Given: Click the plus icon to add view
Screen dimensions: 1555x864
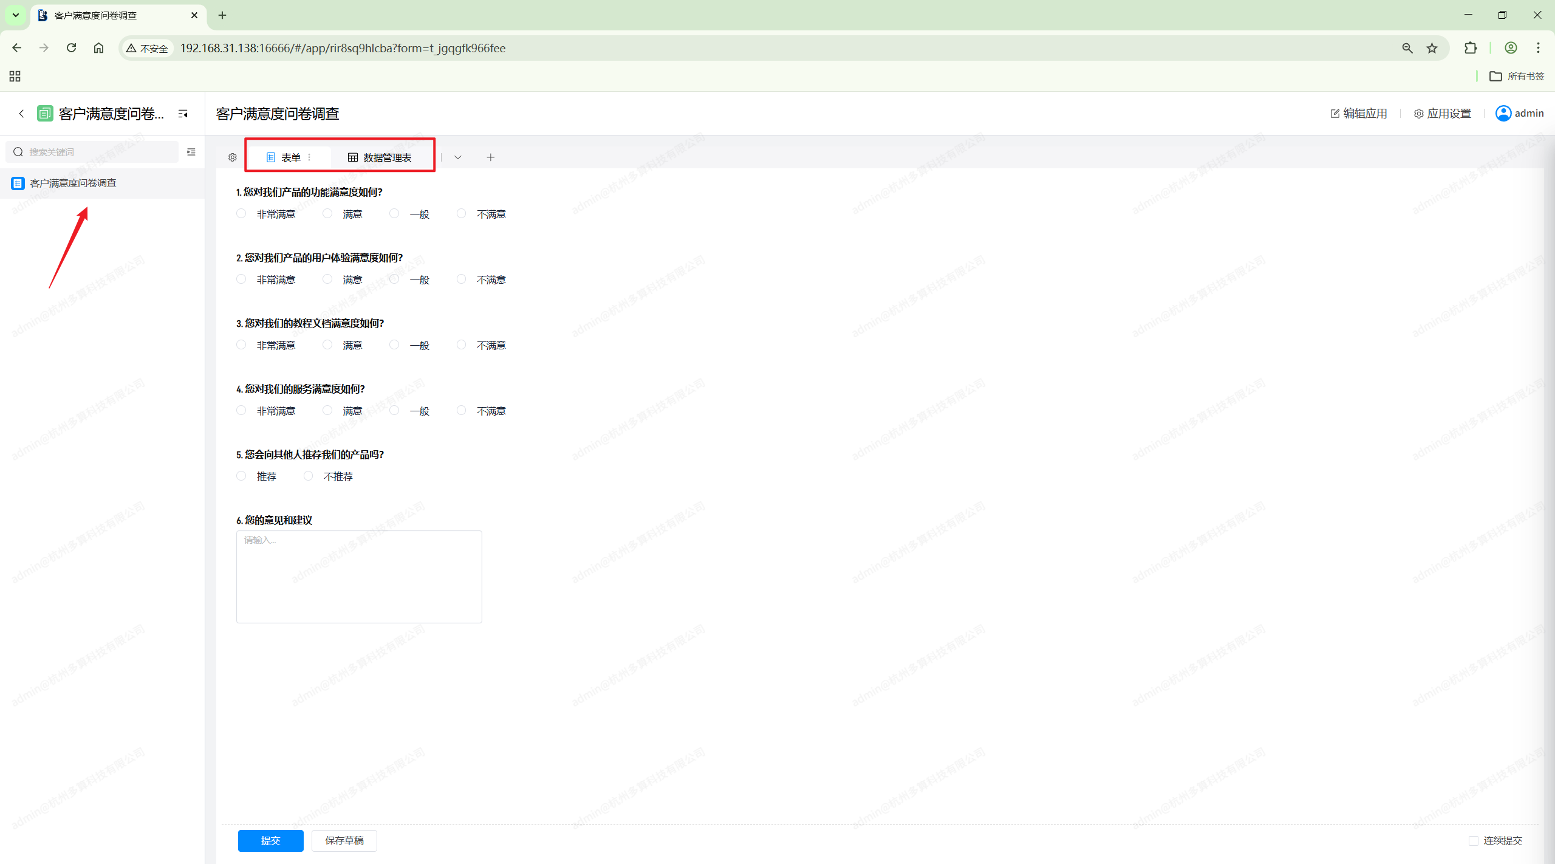Looking at the screenshot, I should [x=491, y=157].
